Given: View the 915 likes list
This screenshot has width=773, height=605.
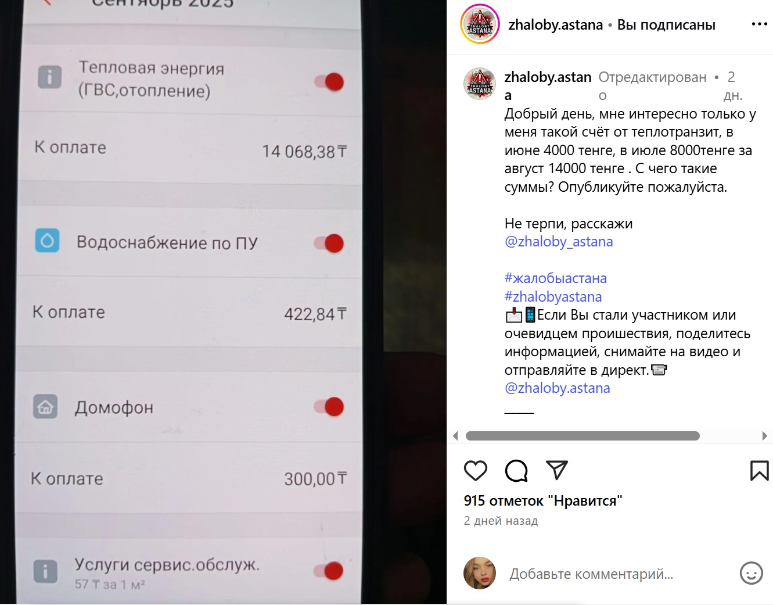Looking at the screenshot, I should (543, 501).
